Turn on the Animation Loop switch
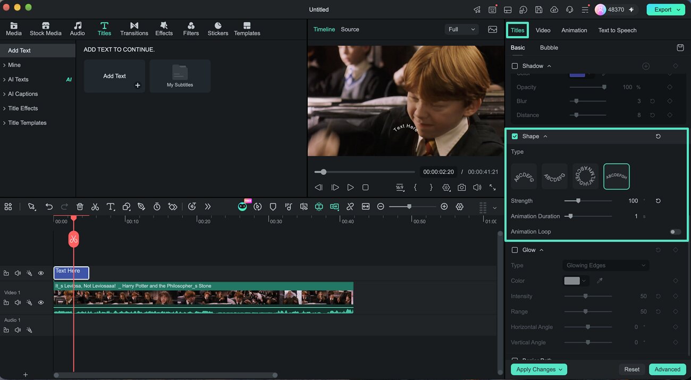This screenshot has width=691, height=380. click(676, 232)
